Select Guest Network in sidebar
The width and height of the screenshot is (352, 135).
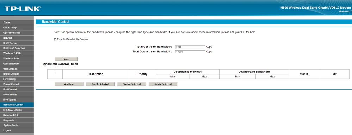click(17, 64)
